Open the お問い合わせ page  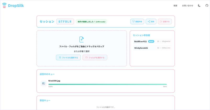click(187, 6)
